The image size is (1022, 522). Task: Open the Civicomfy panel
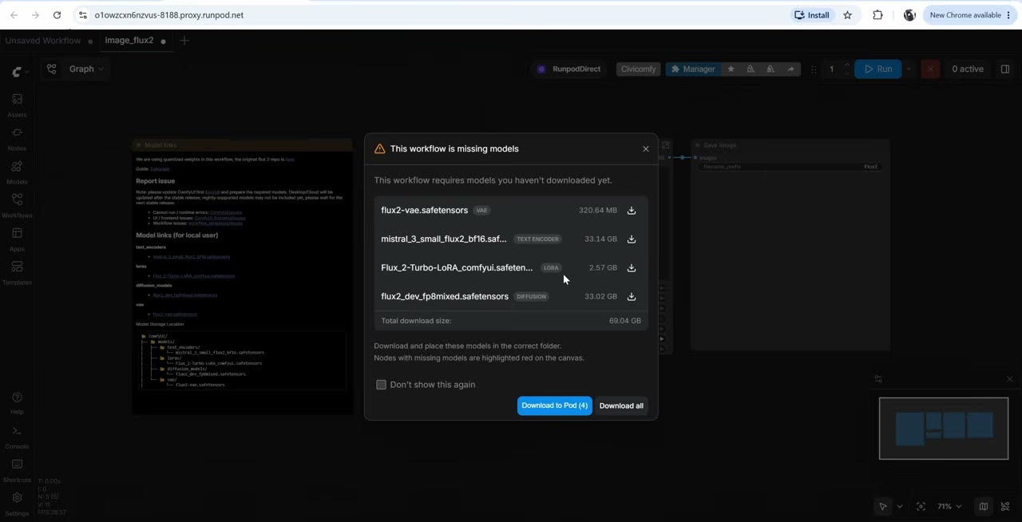(x=638, y=69)
